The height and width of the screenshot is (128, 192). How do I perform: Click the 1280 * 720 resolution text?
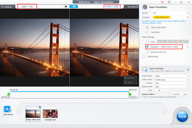point(27,7)
